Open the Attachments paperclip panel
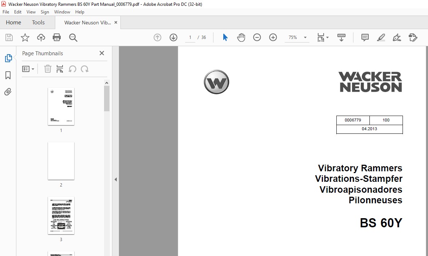This screenshot has width=428, height=256. pyautogui.click(x=8, y=92)
